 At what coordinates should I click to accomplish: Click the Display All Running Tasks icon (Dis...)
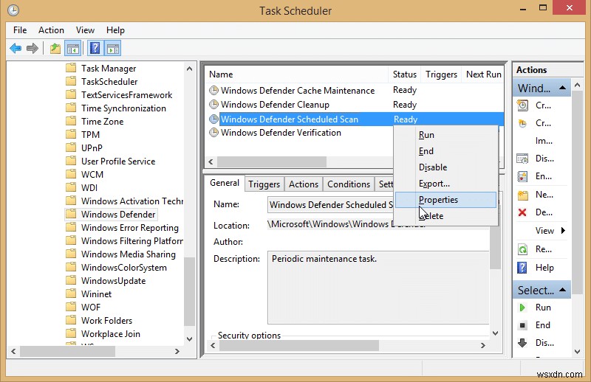pos(522,159)
